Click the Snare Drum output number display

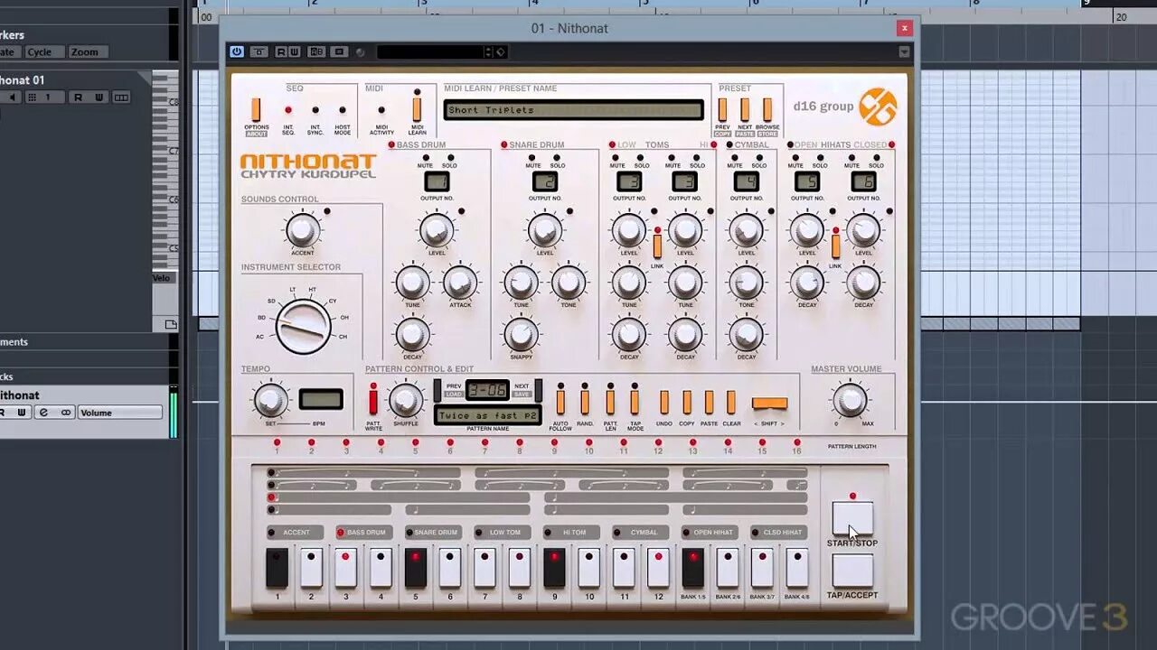tap(545, 181)
